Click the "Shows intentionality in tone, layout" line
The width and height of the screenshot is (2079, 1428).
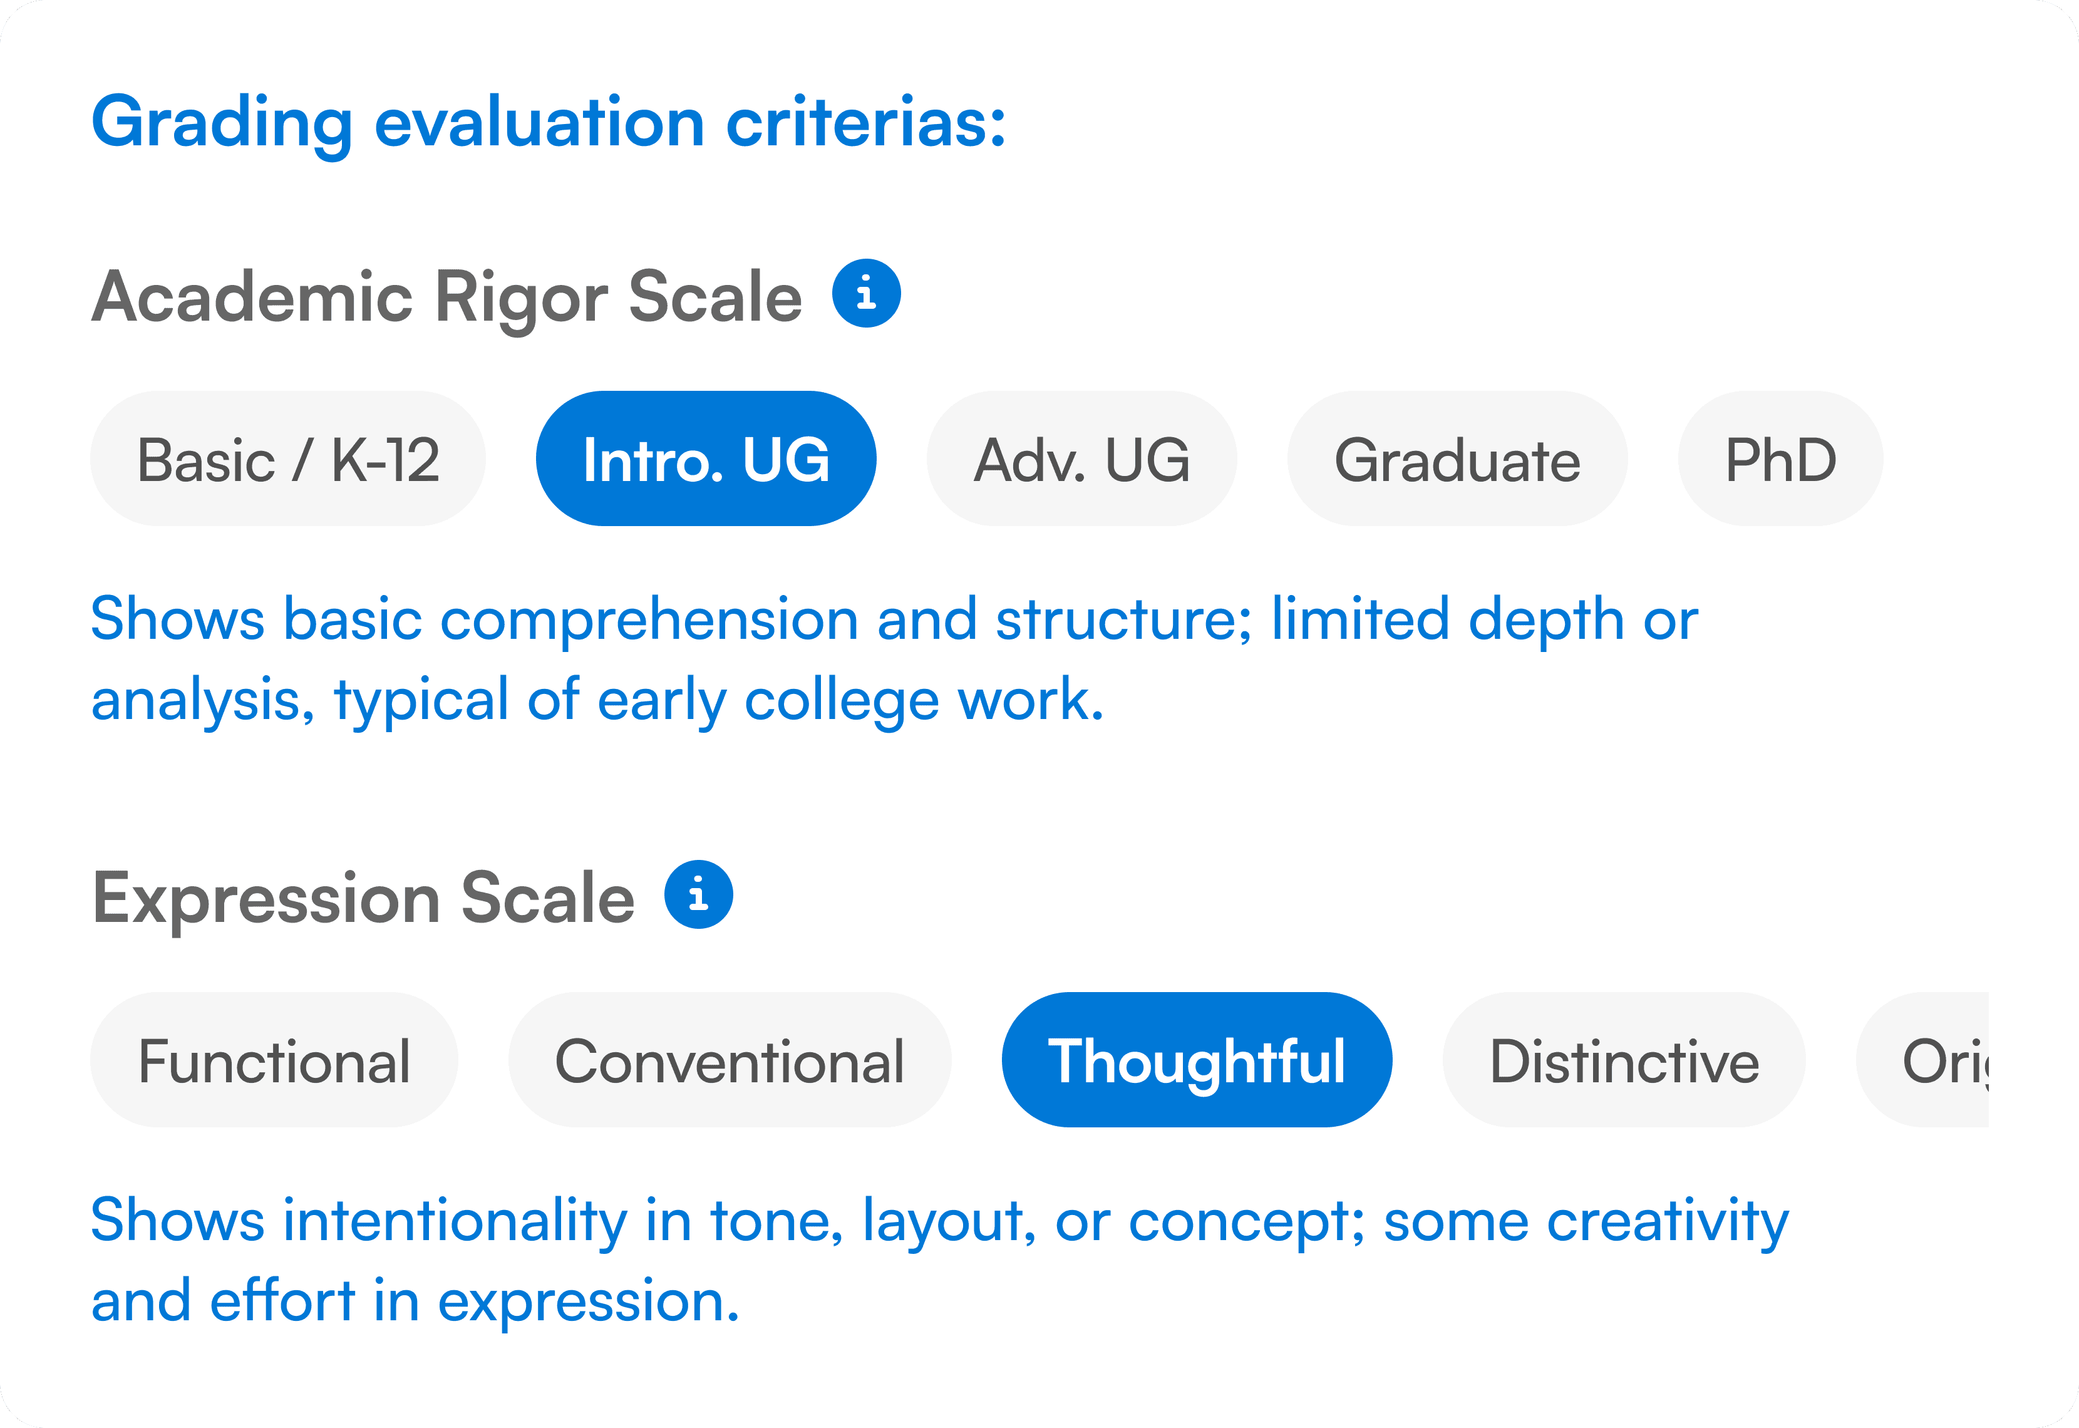click(x=939, y=1221)
